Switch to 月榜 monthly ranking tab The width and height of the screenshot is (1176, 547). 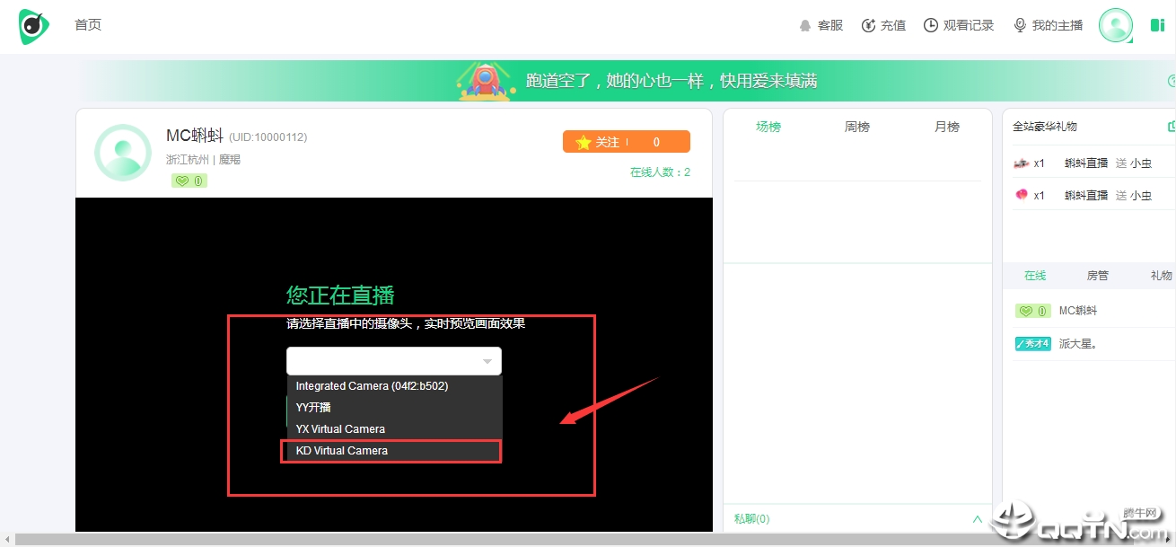(947, 127)
